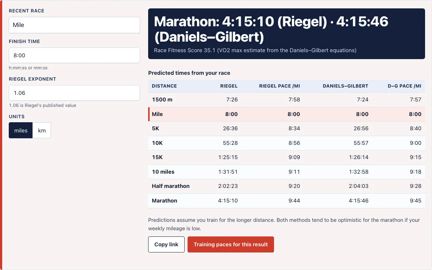Click D–G pace 9:18 for 10 miles

tap(416, 172)
